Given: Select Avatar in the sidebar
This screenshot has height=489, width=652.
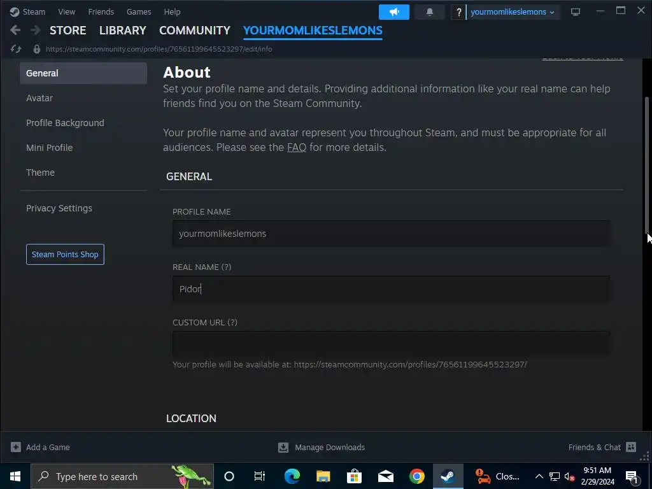Looking at the screenshot, I should click(39, 98).
